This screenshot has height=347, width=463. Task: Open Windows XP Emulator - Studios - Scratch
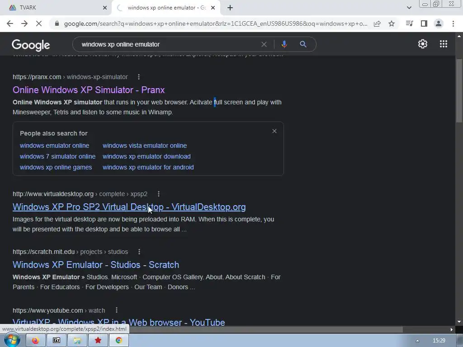(96, 265)
